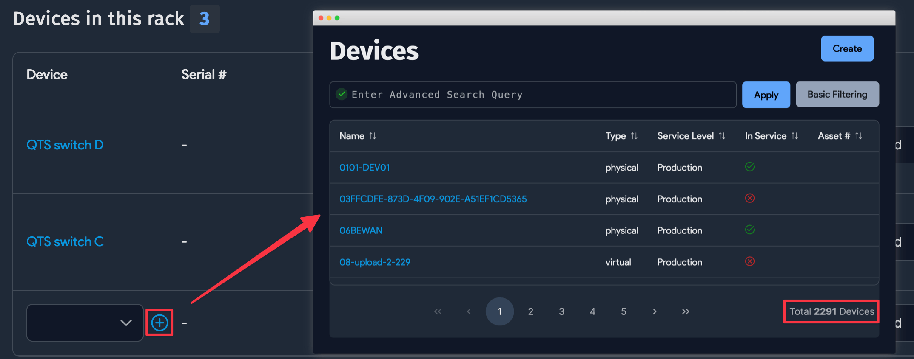Viewport: 914px width, 359px height.
Task: Select page 5 in pagination
Action: tap(624, 311)
